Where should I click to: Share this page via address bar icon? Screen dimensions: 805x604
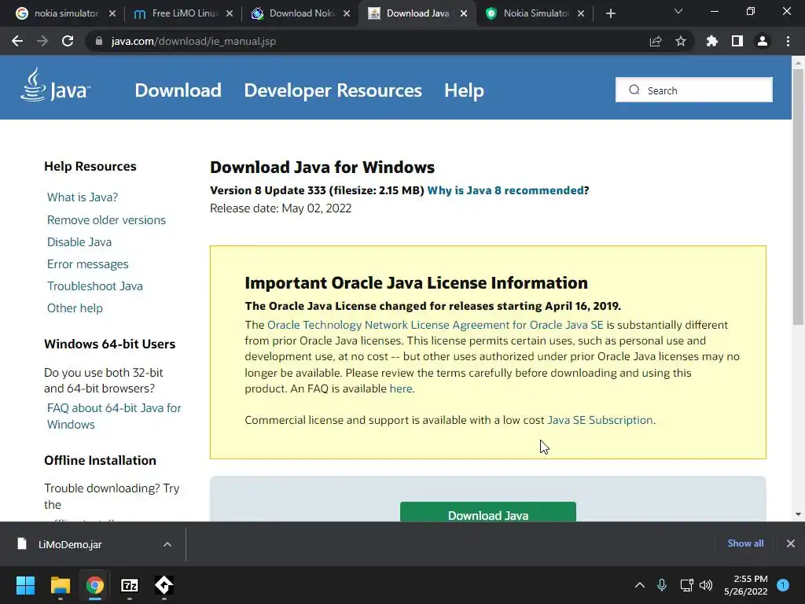(x=655, y=41)
